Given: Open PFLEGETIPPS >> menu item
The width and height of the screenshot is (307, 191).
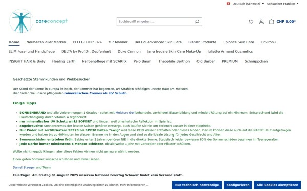Looking at the screenshot, I should (x=87, y=42).
